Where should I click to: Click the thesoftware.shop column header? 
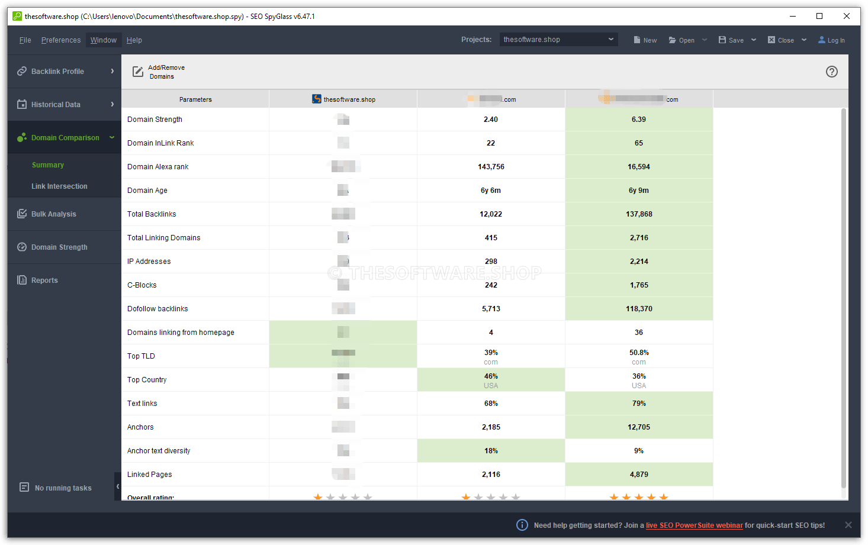pyautogui.click(x=343, y=99)
